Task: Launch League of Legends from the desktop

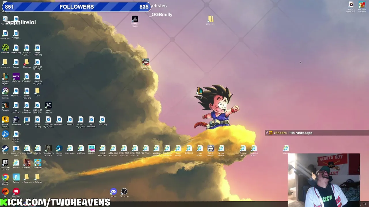Action: pyautogui.click(x=5, y=79)
